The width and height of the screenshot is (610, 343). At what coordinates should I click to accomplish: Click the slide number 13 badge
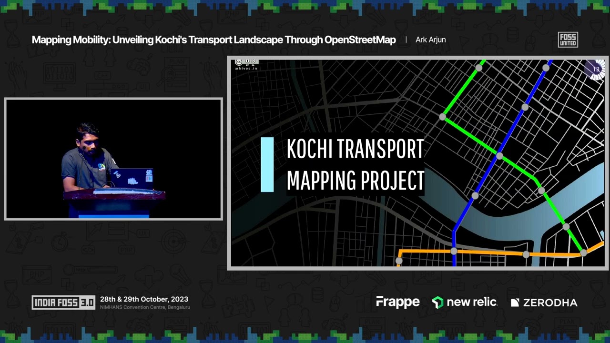(x=596, y=70)
